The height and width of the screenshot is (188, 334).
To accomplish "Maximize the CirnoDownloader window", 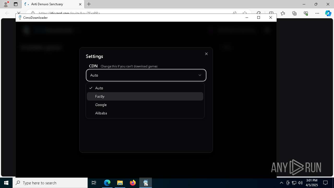I will point(259,17).
